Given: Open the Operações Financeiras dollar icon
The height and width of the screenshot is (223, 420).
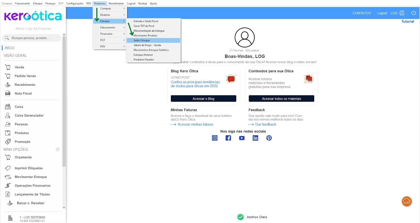Looking at the screenshot, I should 8,186.
